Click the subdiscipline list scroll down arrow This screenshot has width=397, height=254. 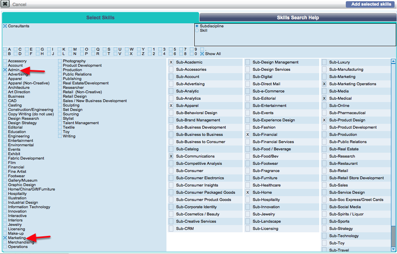click(393, 250)
